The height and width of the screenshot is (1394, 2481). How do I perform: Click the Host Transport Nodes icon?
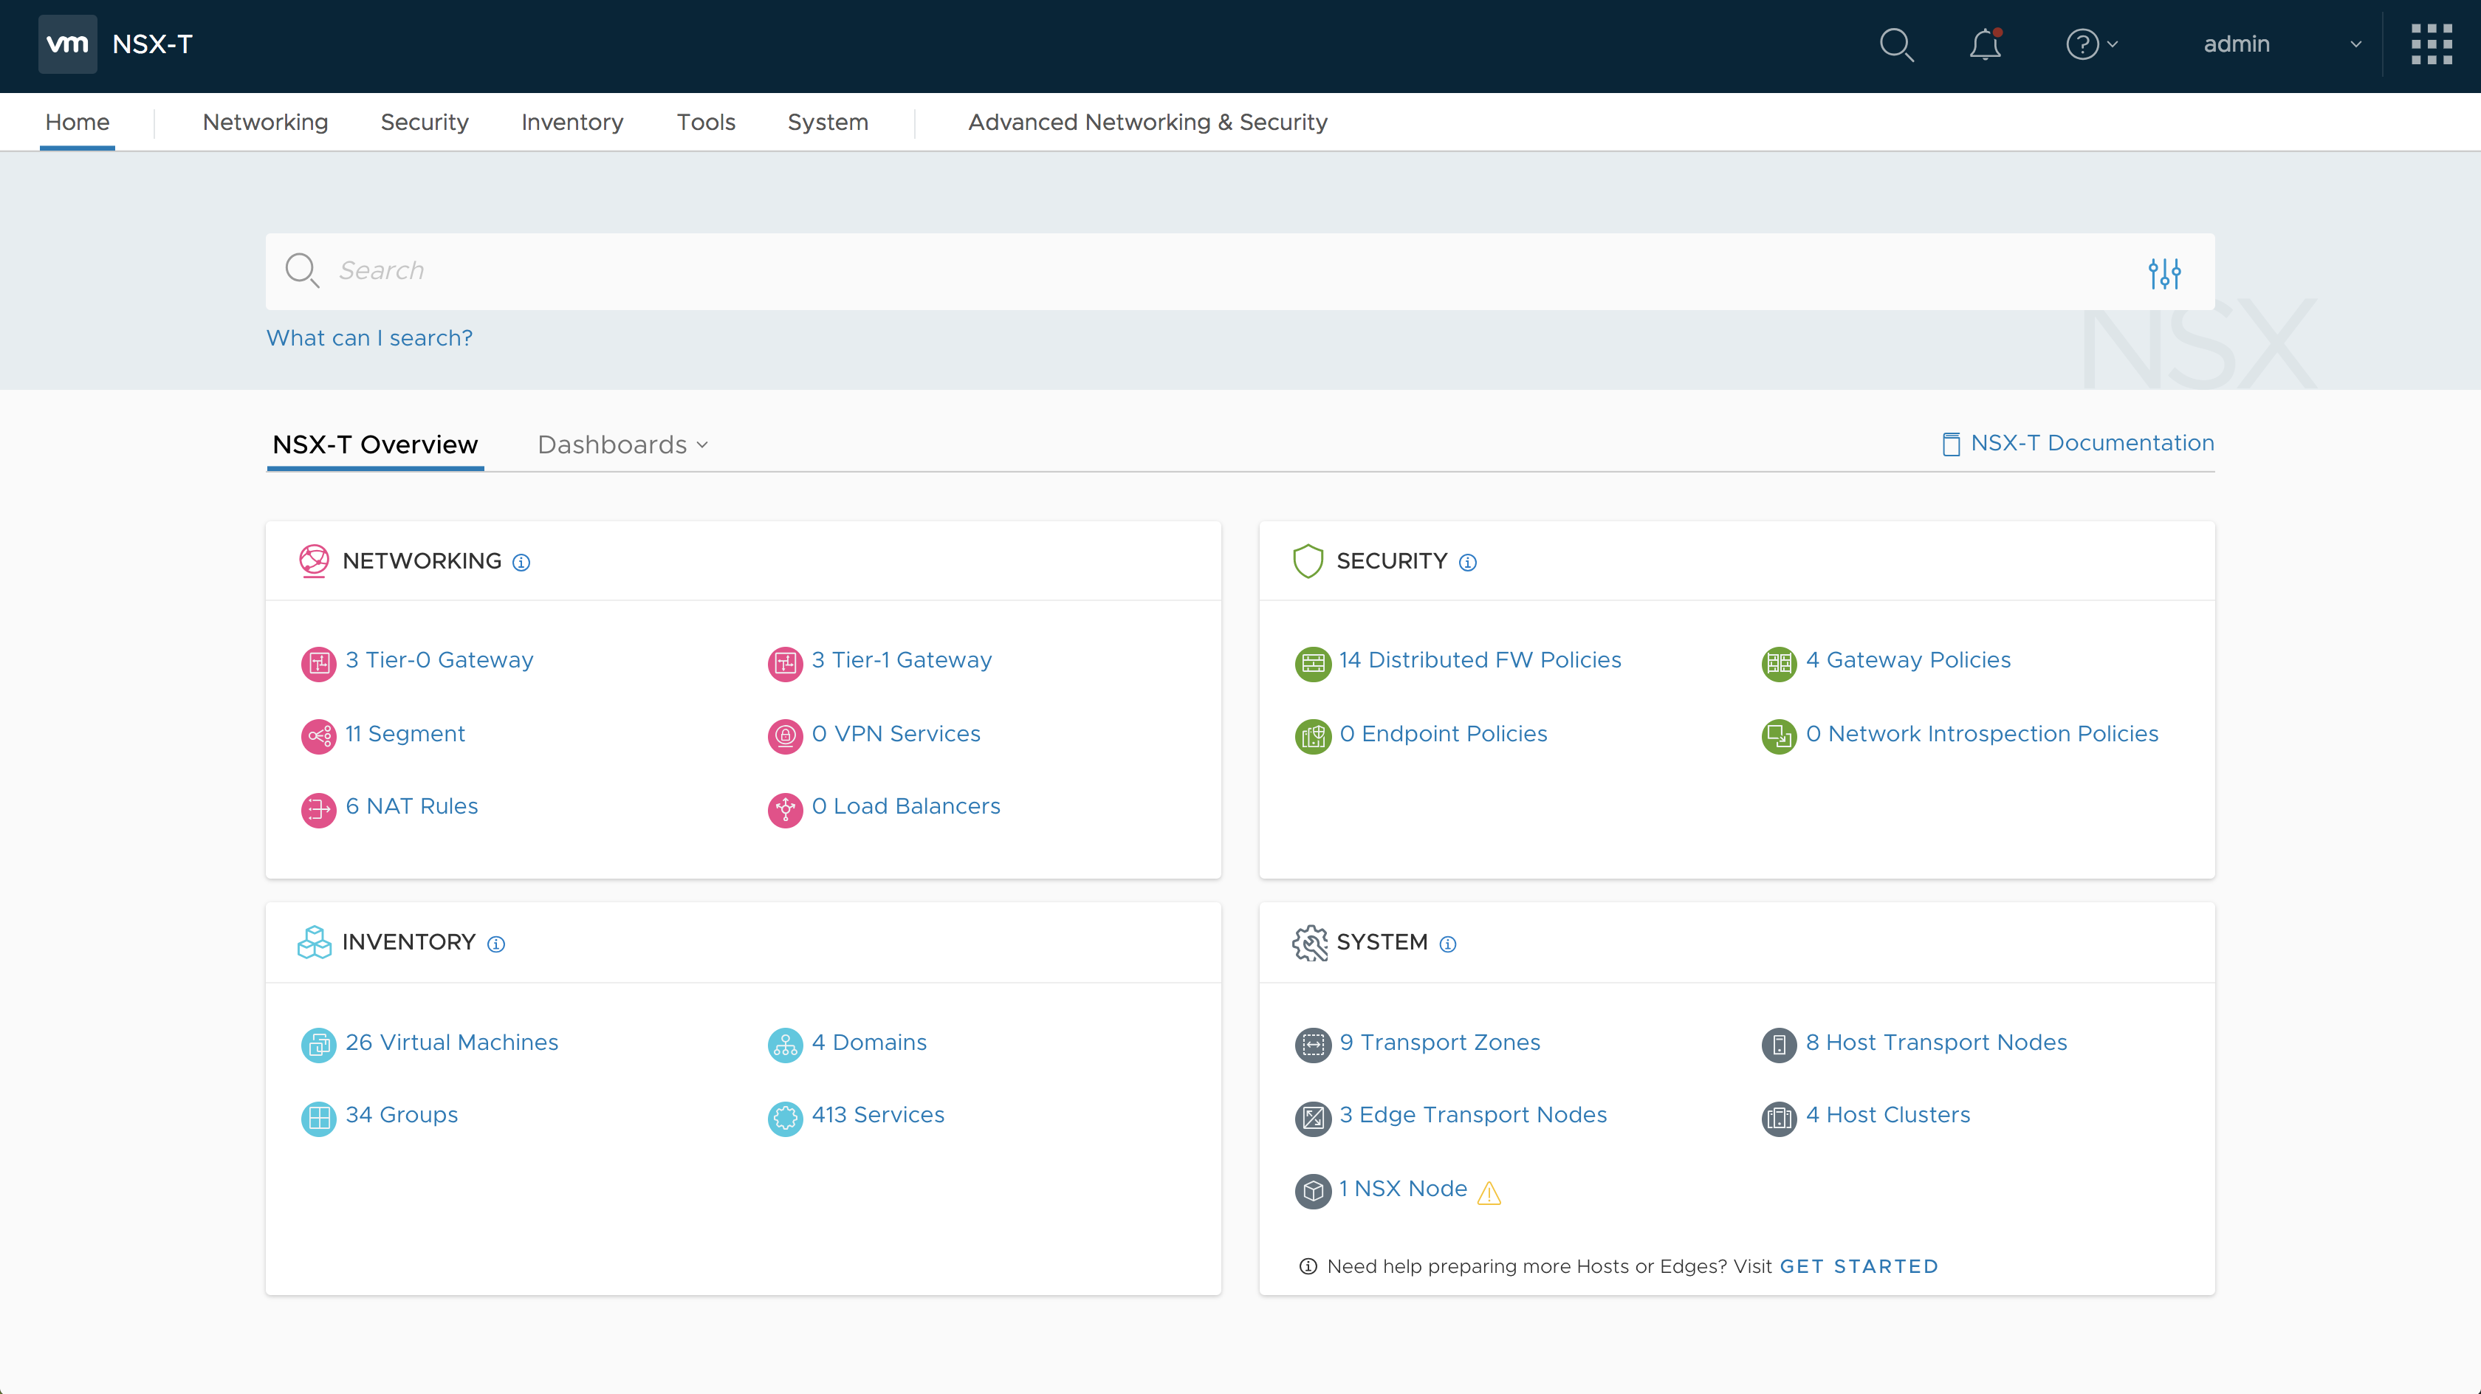coord(1779,1045)
